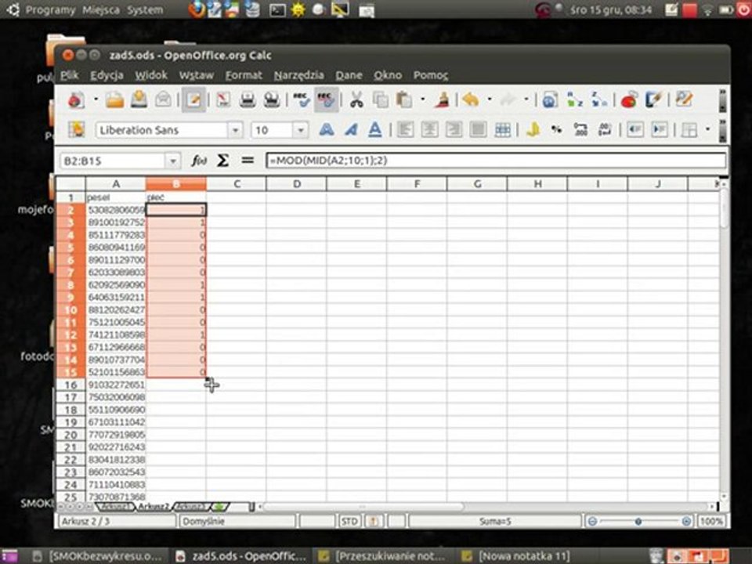This screenshot has width=752, height=564.
Task: Open the Wstaw menu
Action: (x=196, y=75)
